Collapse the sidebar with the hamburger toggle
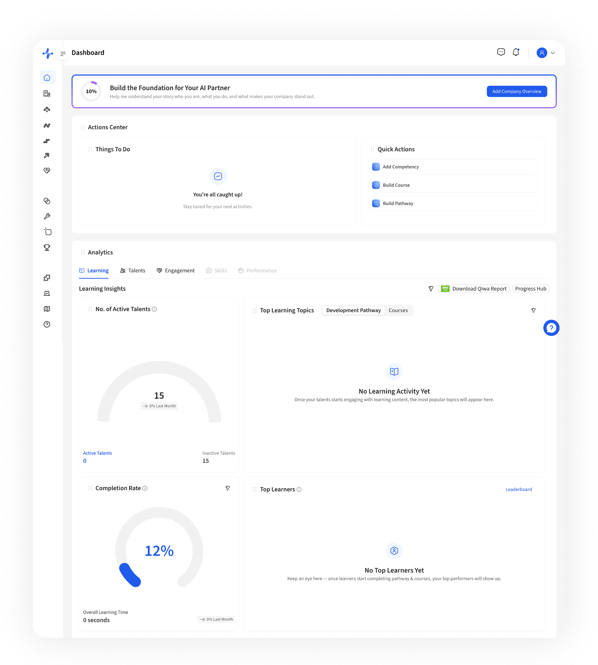598x665 pixels. [63, 54]
